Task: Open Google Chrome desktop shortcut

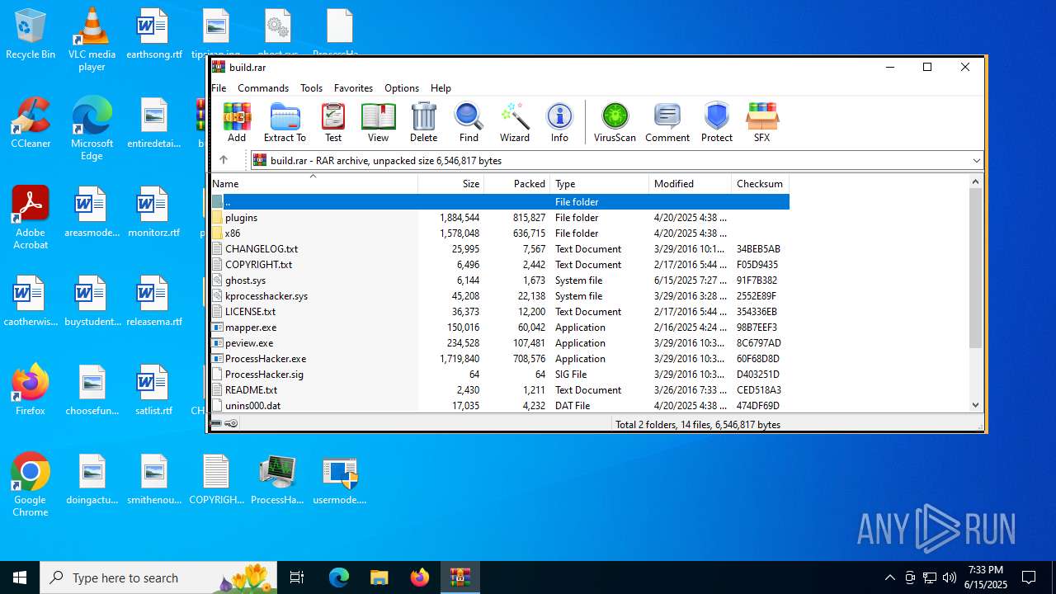Action: point(31,485)
